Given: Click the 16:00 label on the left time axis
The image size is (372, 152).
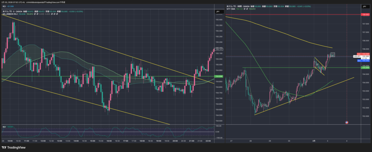Looking at the screenshot, I should click(x=109, y=140).
